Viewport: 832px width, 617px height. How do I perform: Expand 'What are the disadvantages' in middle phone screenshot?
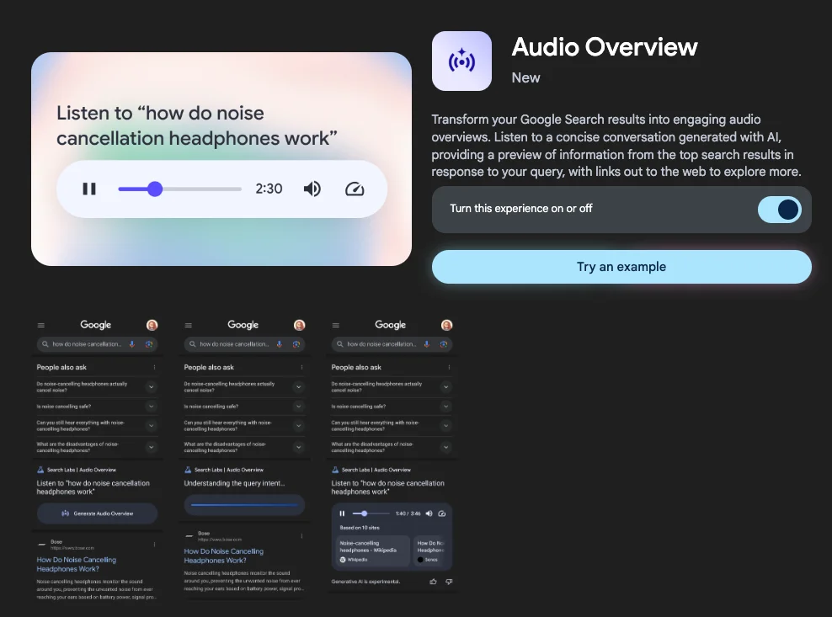coord(299,447)
